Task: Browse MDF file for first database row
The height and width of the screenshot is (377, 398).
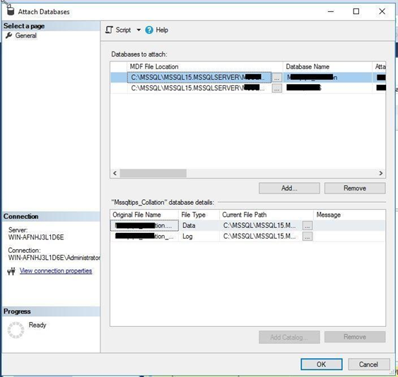Action: (x=276, y=78)
